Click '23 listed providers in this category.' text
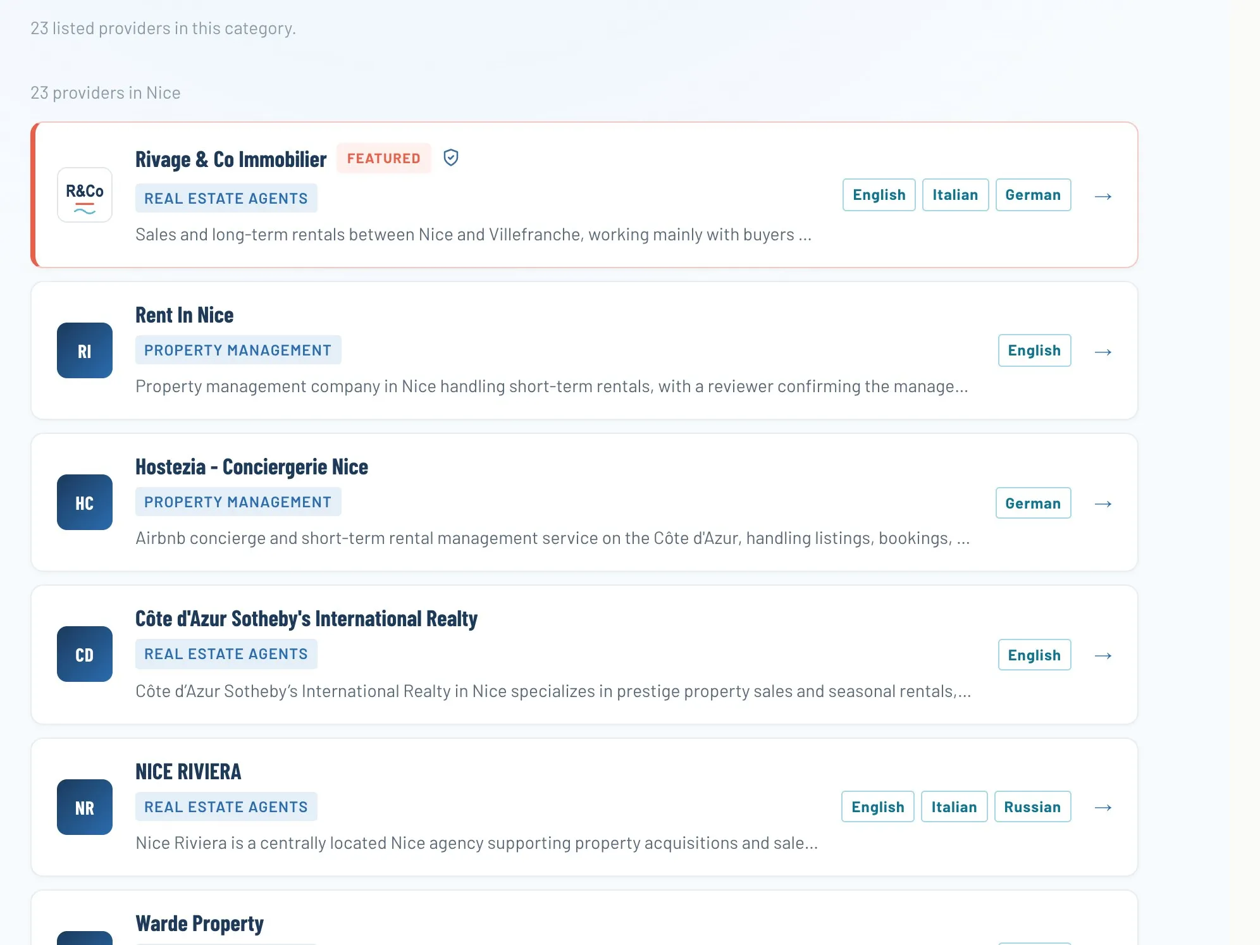Viewport: 1260px width, 945px height. click(163, 28)
